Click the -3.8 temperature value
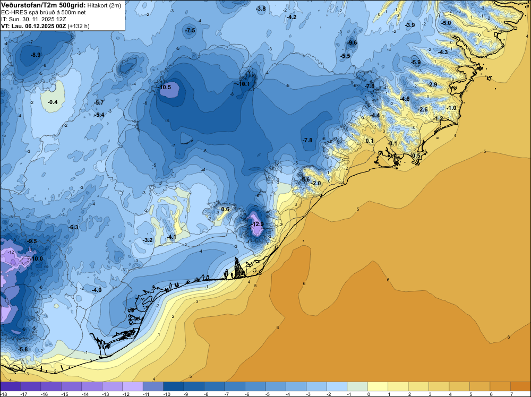 261,9
